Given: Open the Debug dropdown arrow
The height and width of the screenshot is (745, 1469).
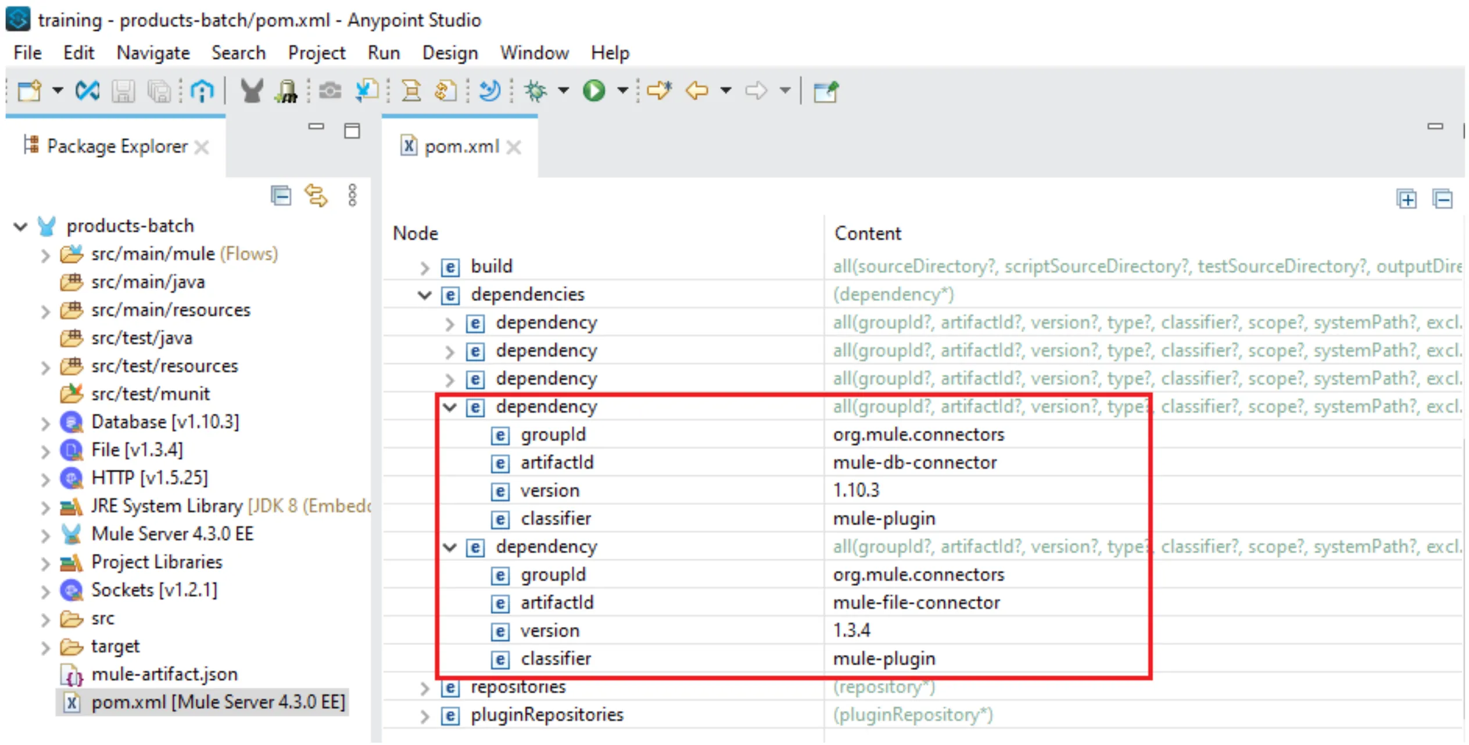Looking at the screenshot, I should [x=562, y=91].
